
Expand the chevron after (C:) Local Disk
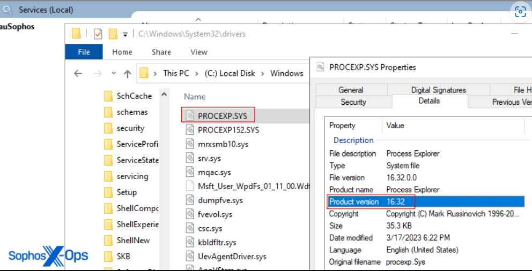tap(263, 73)
